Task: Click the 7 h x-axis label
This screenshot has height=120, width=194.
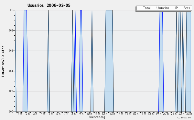Action: click(x=66, y=114)
